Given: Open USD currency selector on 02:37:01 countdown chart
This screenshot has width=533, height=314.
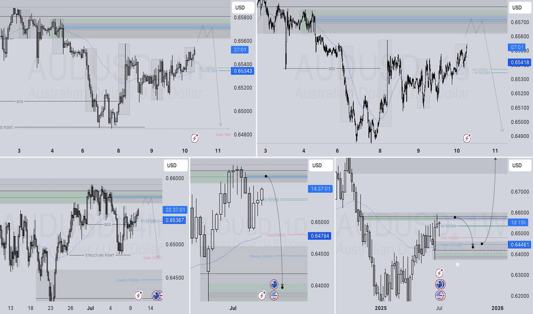Looking at the screenshot, I should 175,166.
